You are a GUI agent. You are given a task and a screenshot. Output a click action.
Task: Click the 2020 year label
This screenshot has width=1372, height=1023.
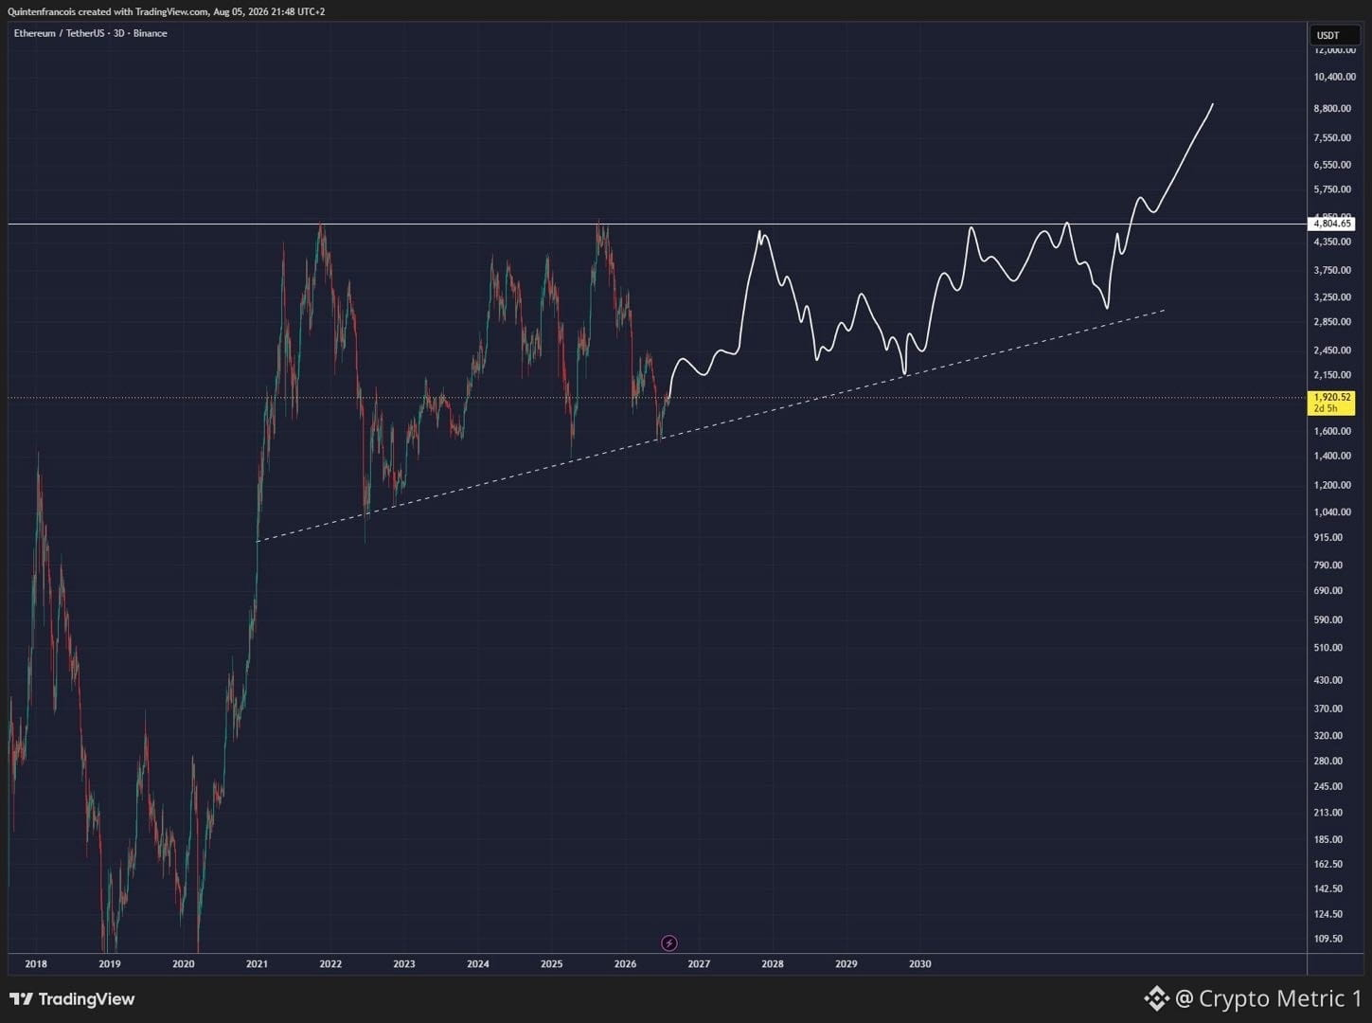tap(184, 964)
